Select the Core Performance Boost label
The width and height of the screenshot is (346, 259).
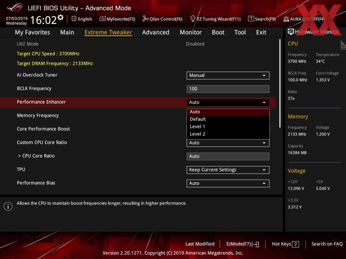click(x=43, y=129)
